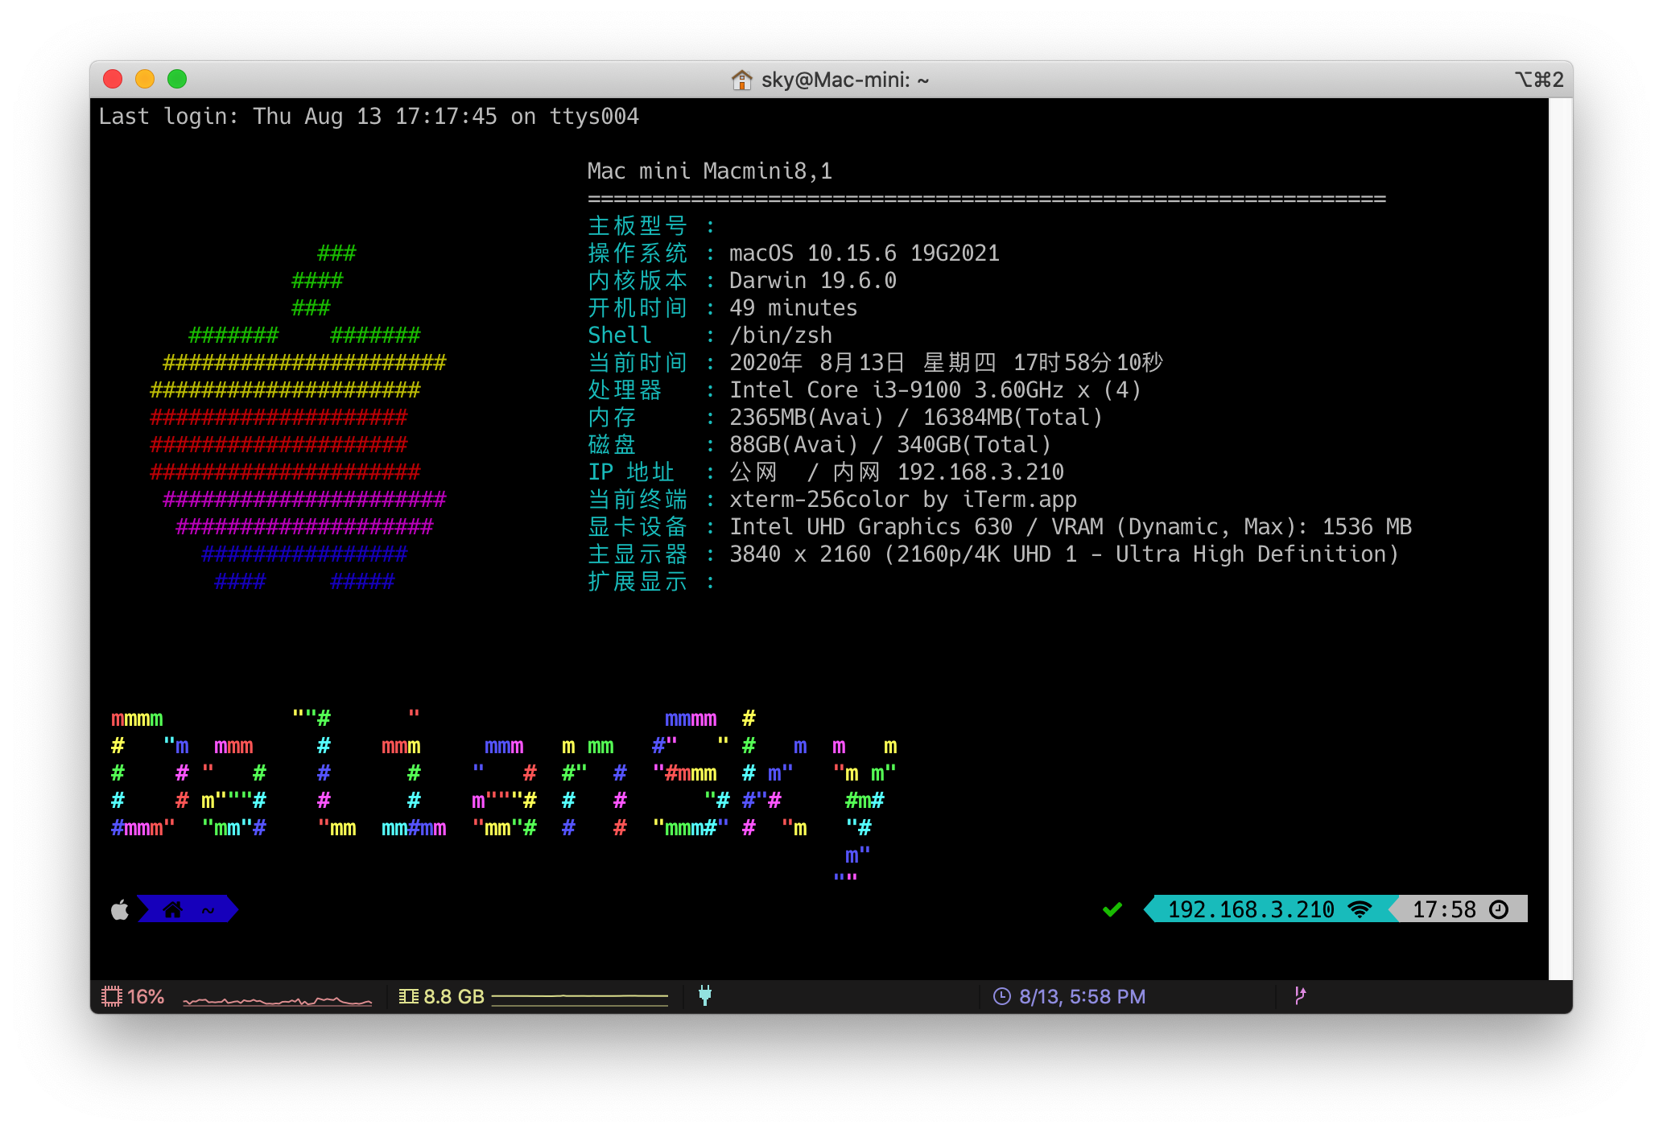Click the power plug battery icon
The width and height of the screenshot is (1663, 1133).
705,995
